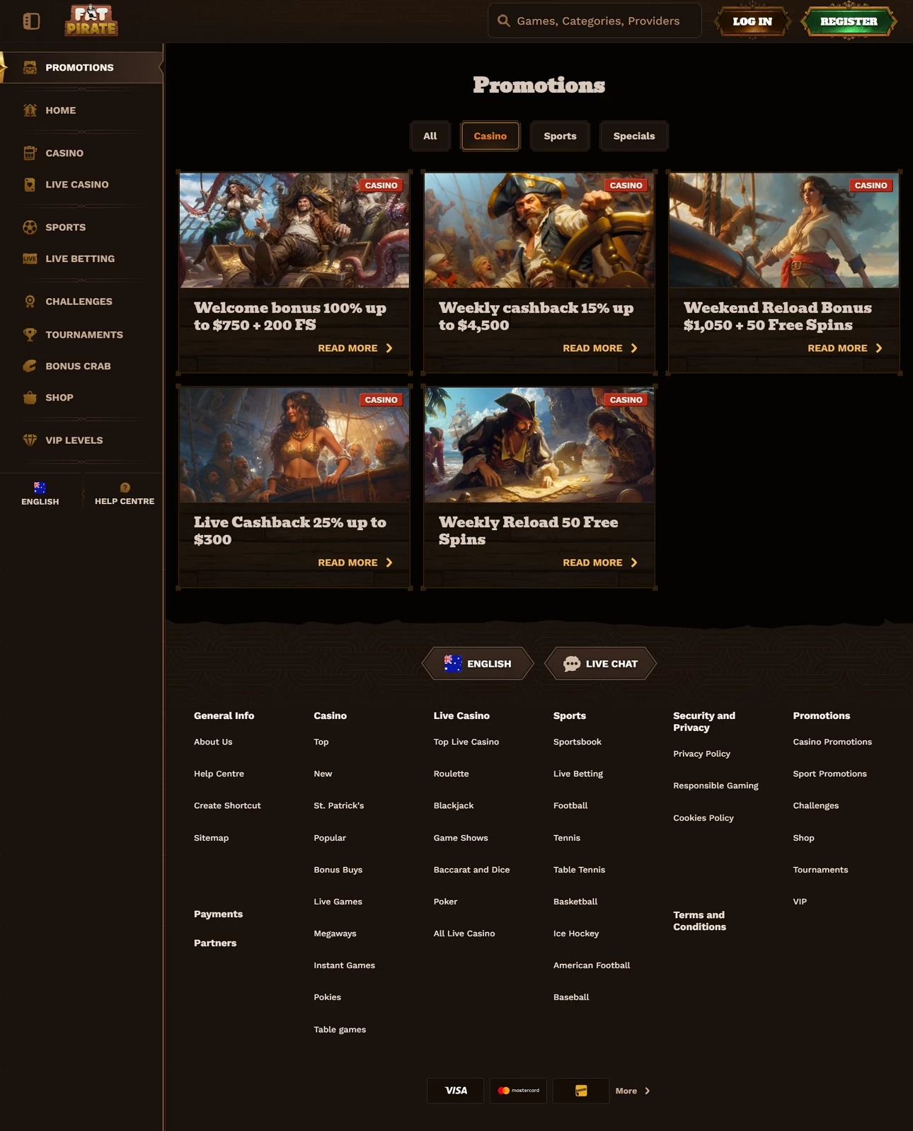
Task: Click the VIP Levels diamond icon
Action: coord(30,440)
